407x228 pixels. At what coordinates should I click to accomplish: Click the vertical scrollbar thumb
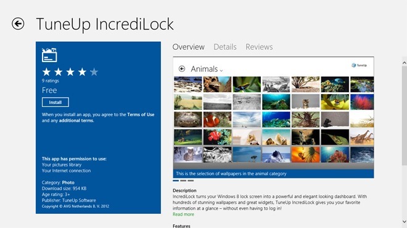pos(404,115)
